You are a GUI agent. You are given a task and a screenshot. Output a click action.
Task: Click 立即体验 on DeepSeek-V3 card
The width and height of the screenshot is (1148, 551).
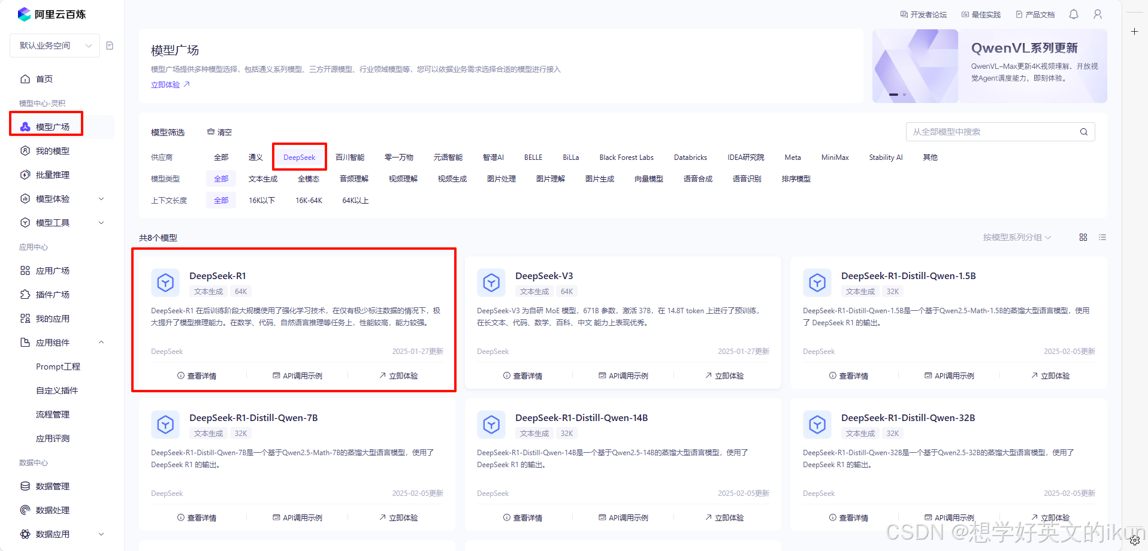(x=724, y=376)
